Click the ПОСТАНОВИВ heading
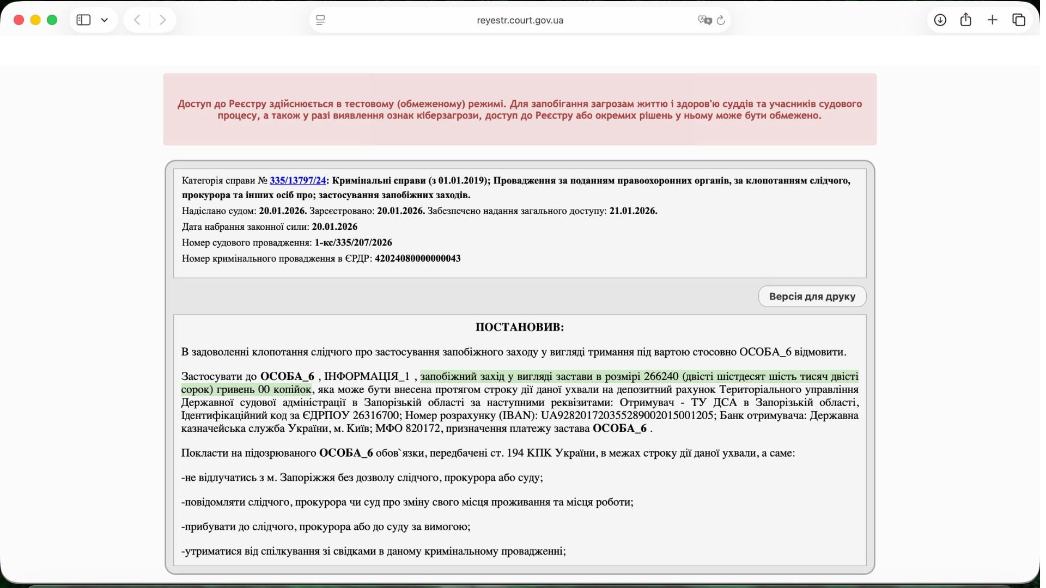The height and width of the screenshot is (588, 1046). pyautogui.click(x=519, y=327)
